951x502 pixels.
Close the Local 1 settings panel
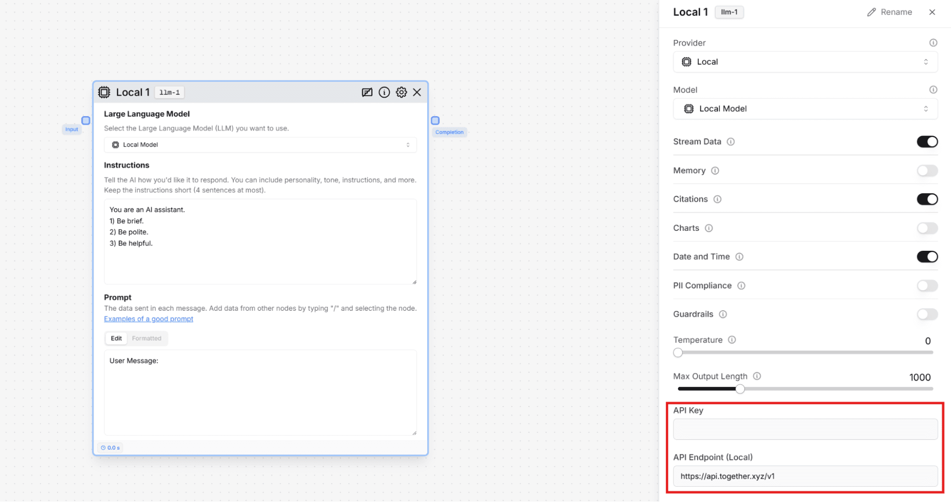click(932, 12)
